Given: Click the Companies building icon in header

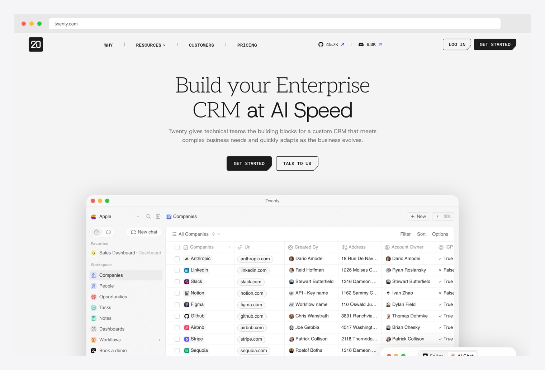Looking at the screenshot, I should [169, 217].
